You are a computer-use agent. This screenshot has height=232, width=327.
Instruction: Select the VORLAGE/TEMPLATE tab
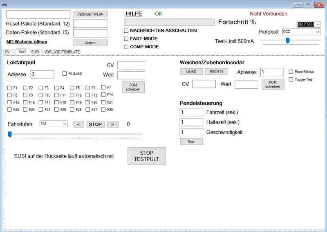click(x=62, y=52)
